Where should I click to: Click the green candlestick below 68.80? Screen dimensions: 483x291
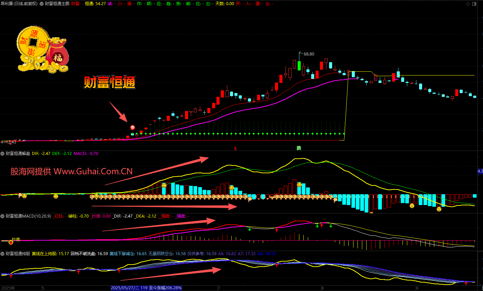pos(299,65)
